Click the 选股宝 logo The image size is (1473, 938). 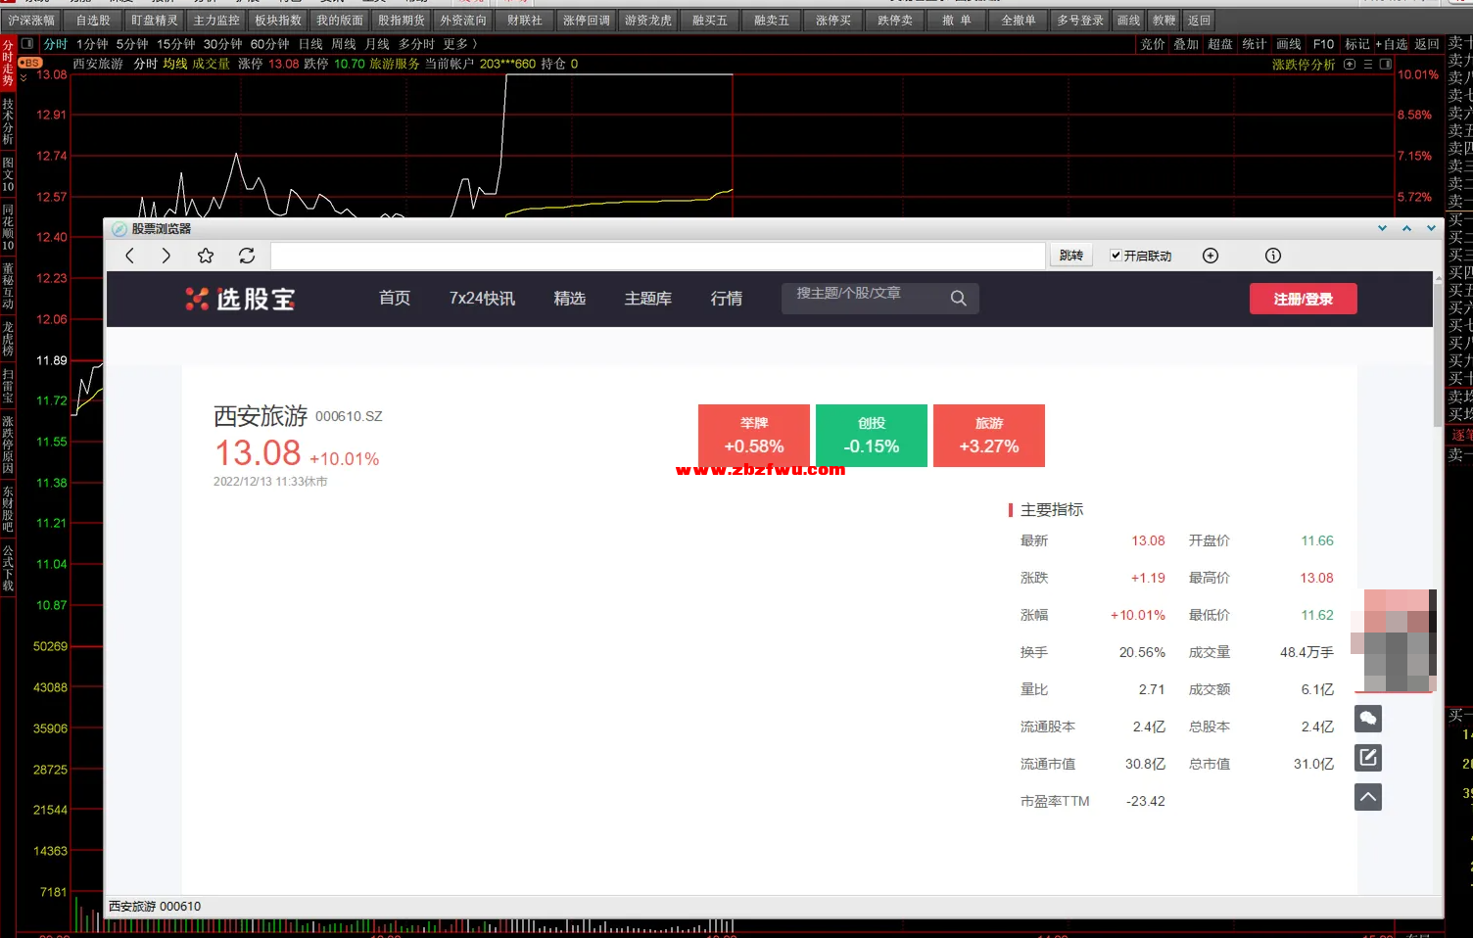(x=240, y=299)
